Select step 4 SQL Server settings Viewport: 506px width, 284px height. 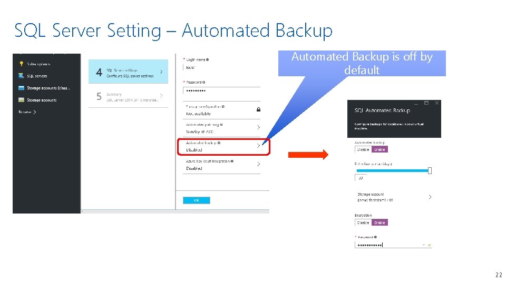pyautogui.click(x=129, y=72)
